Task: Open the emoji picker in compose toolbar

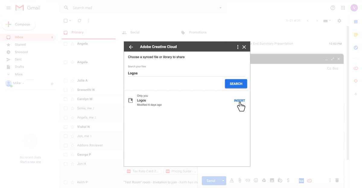Action: 256,180
